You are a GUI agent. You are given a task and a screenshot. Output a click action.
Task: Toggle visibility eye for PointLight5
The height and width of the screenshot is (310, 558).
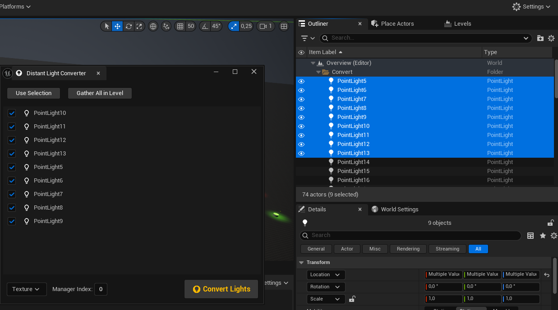(301, 81)
